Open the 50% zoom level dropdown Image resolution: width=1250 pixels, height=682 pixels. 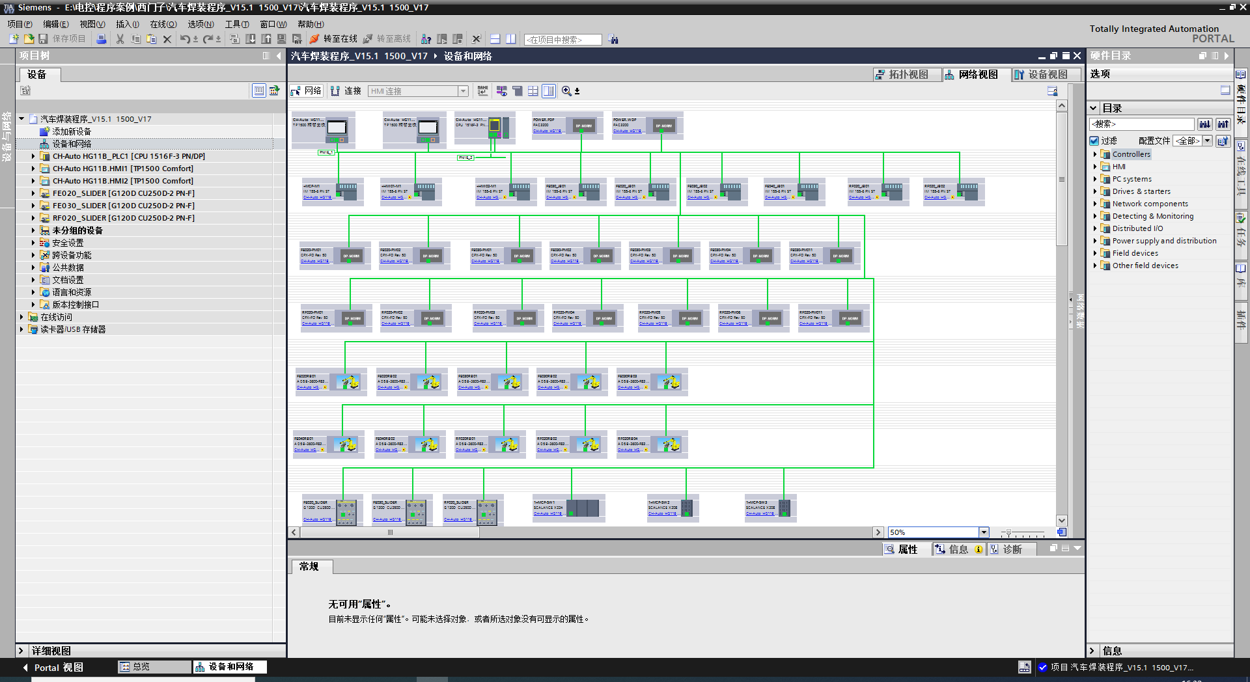pyautogui.click(x=984, y=532)
